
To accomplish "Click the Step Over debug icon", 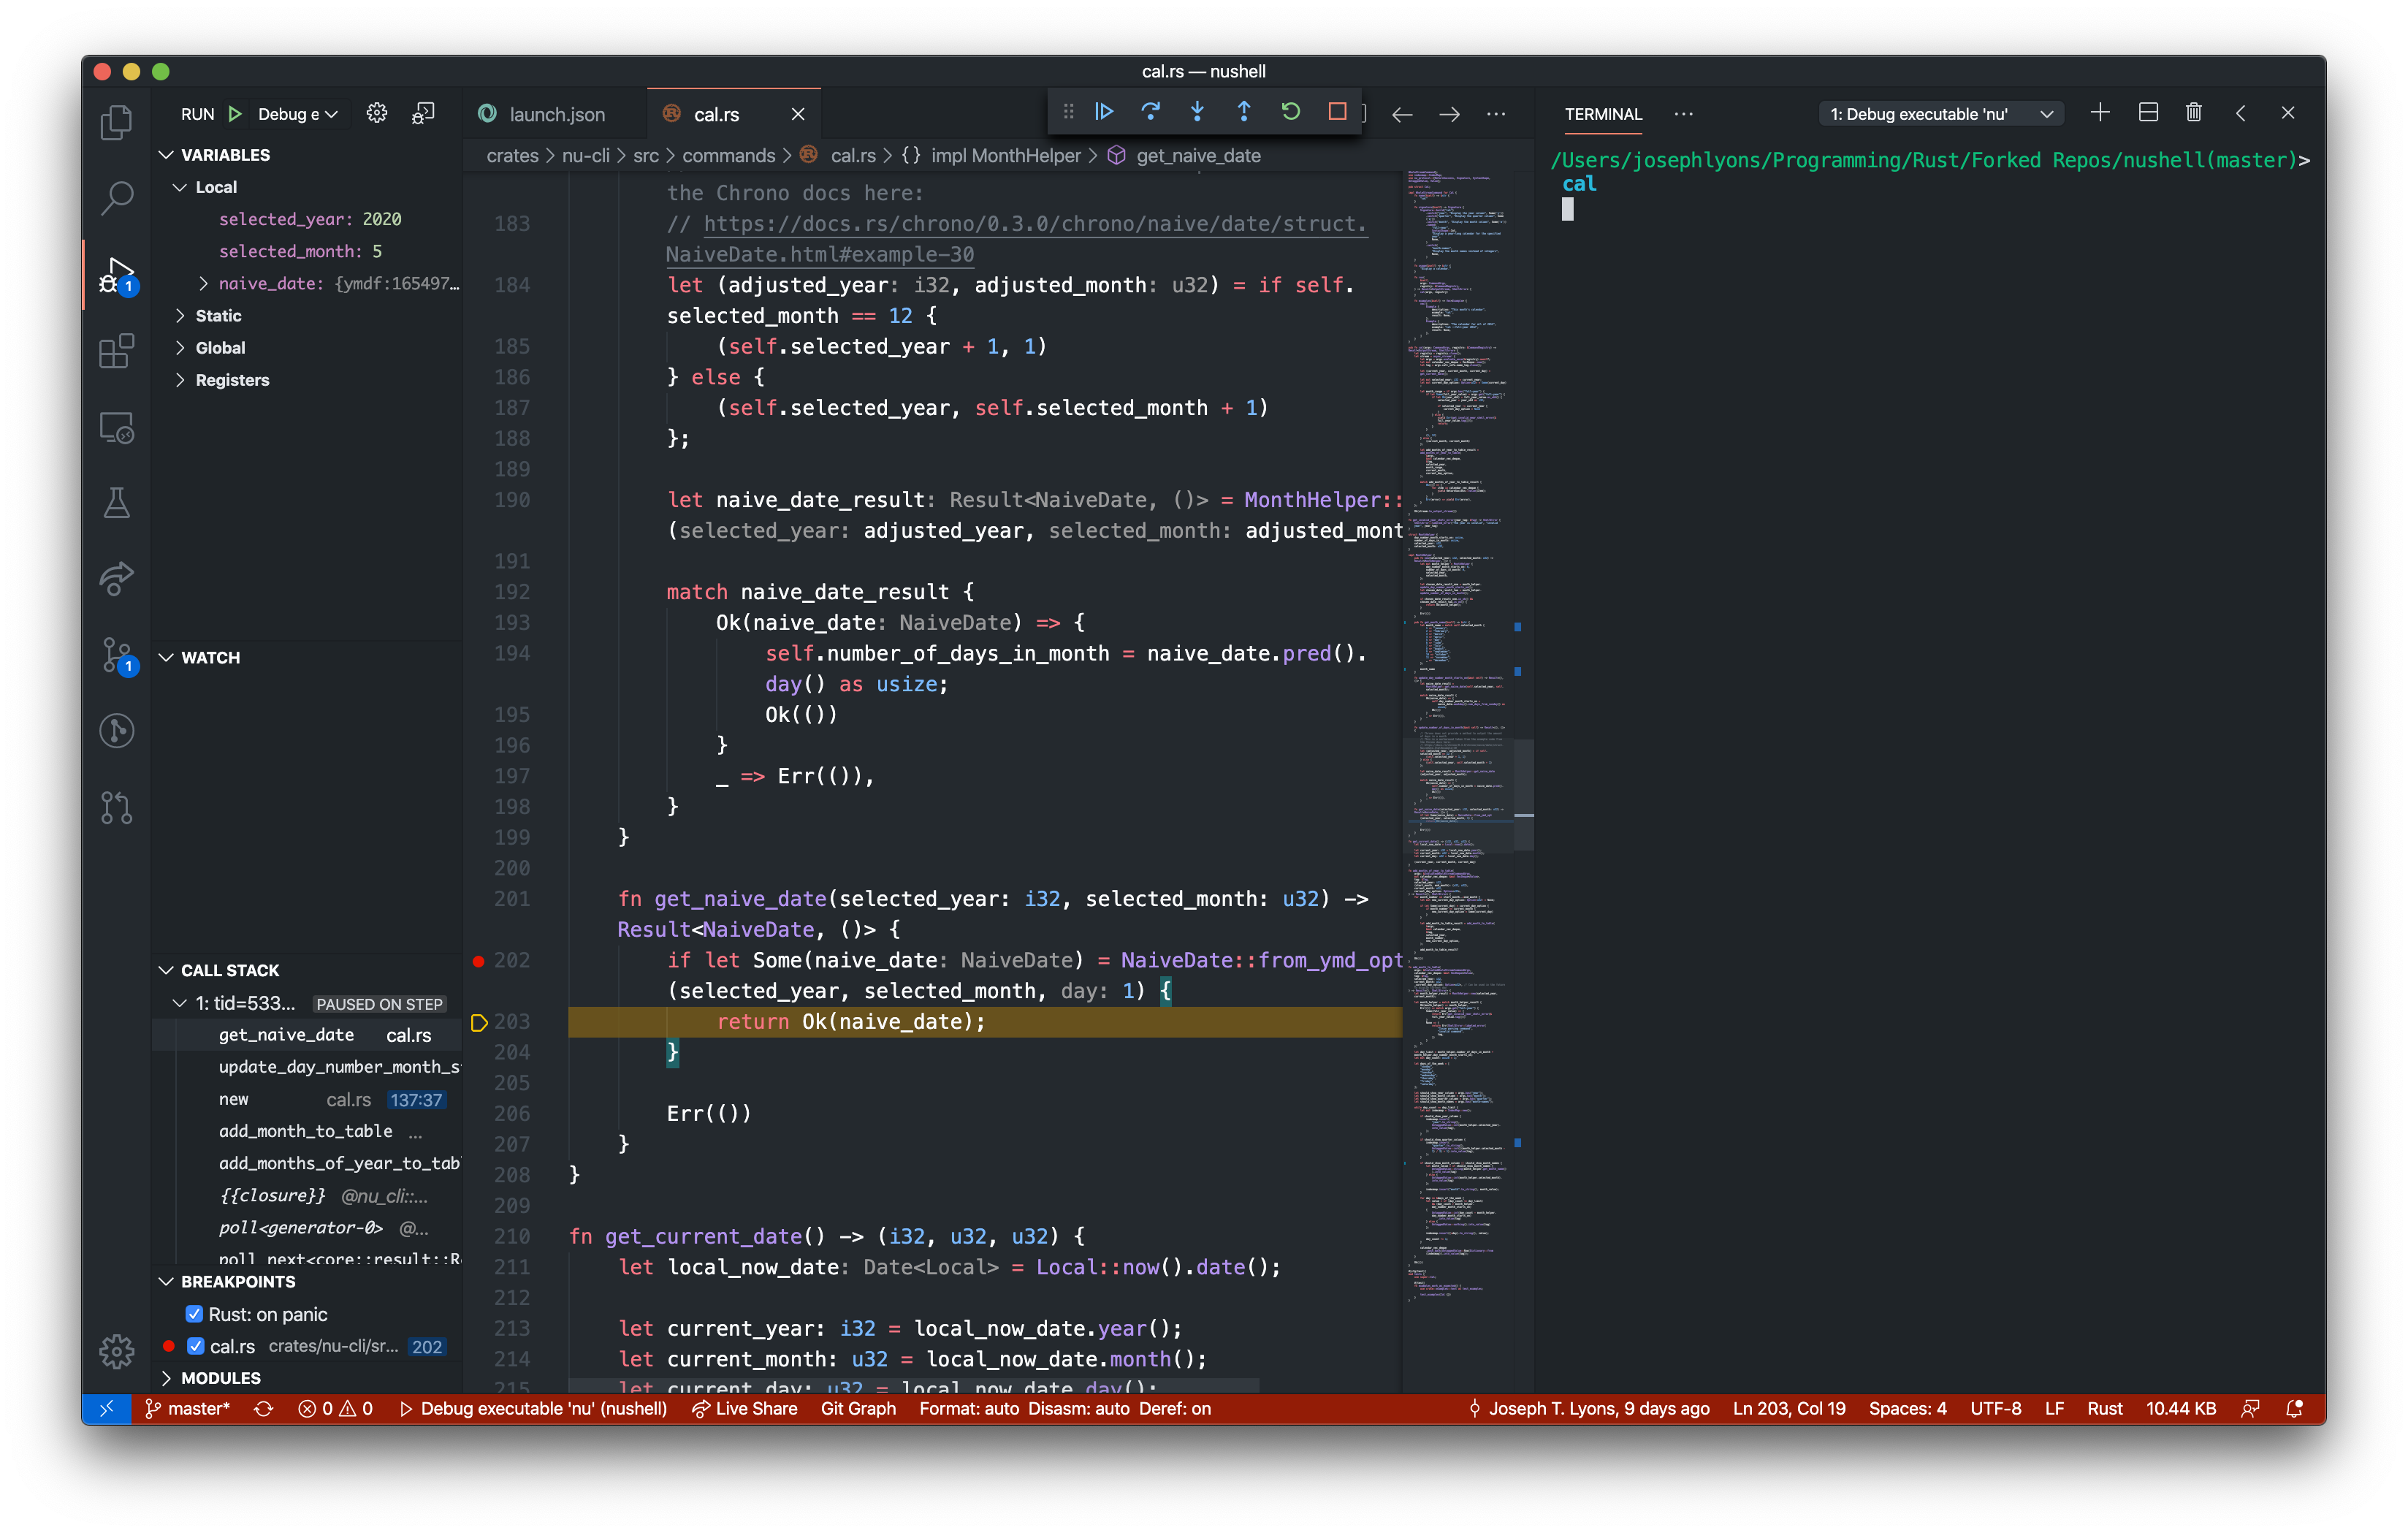I will tap(1151, 112).
